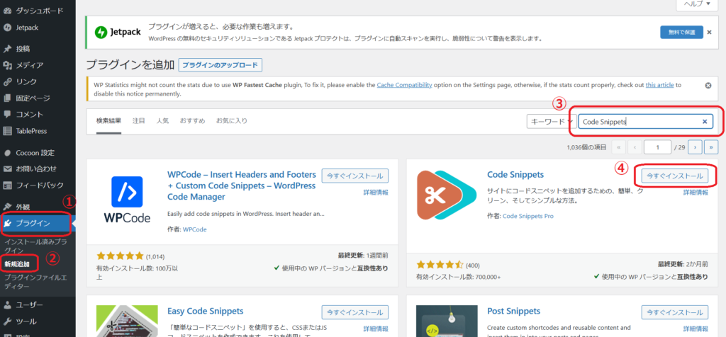Image resolution: width=726 pixels, height=337 pixels.
Task: Click the Easy Code Snippets thumbnail
Action: click(127, 321)
